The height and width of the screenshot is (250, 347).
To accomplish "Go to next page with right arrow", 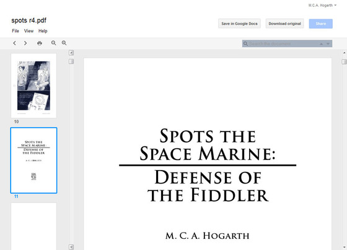I will (25, 43).
